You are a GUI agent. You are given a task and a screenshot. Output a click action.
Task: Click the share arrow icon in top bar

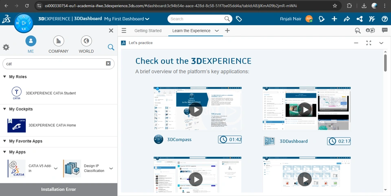coord(347,19)
